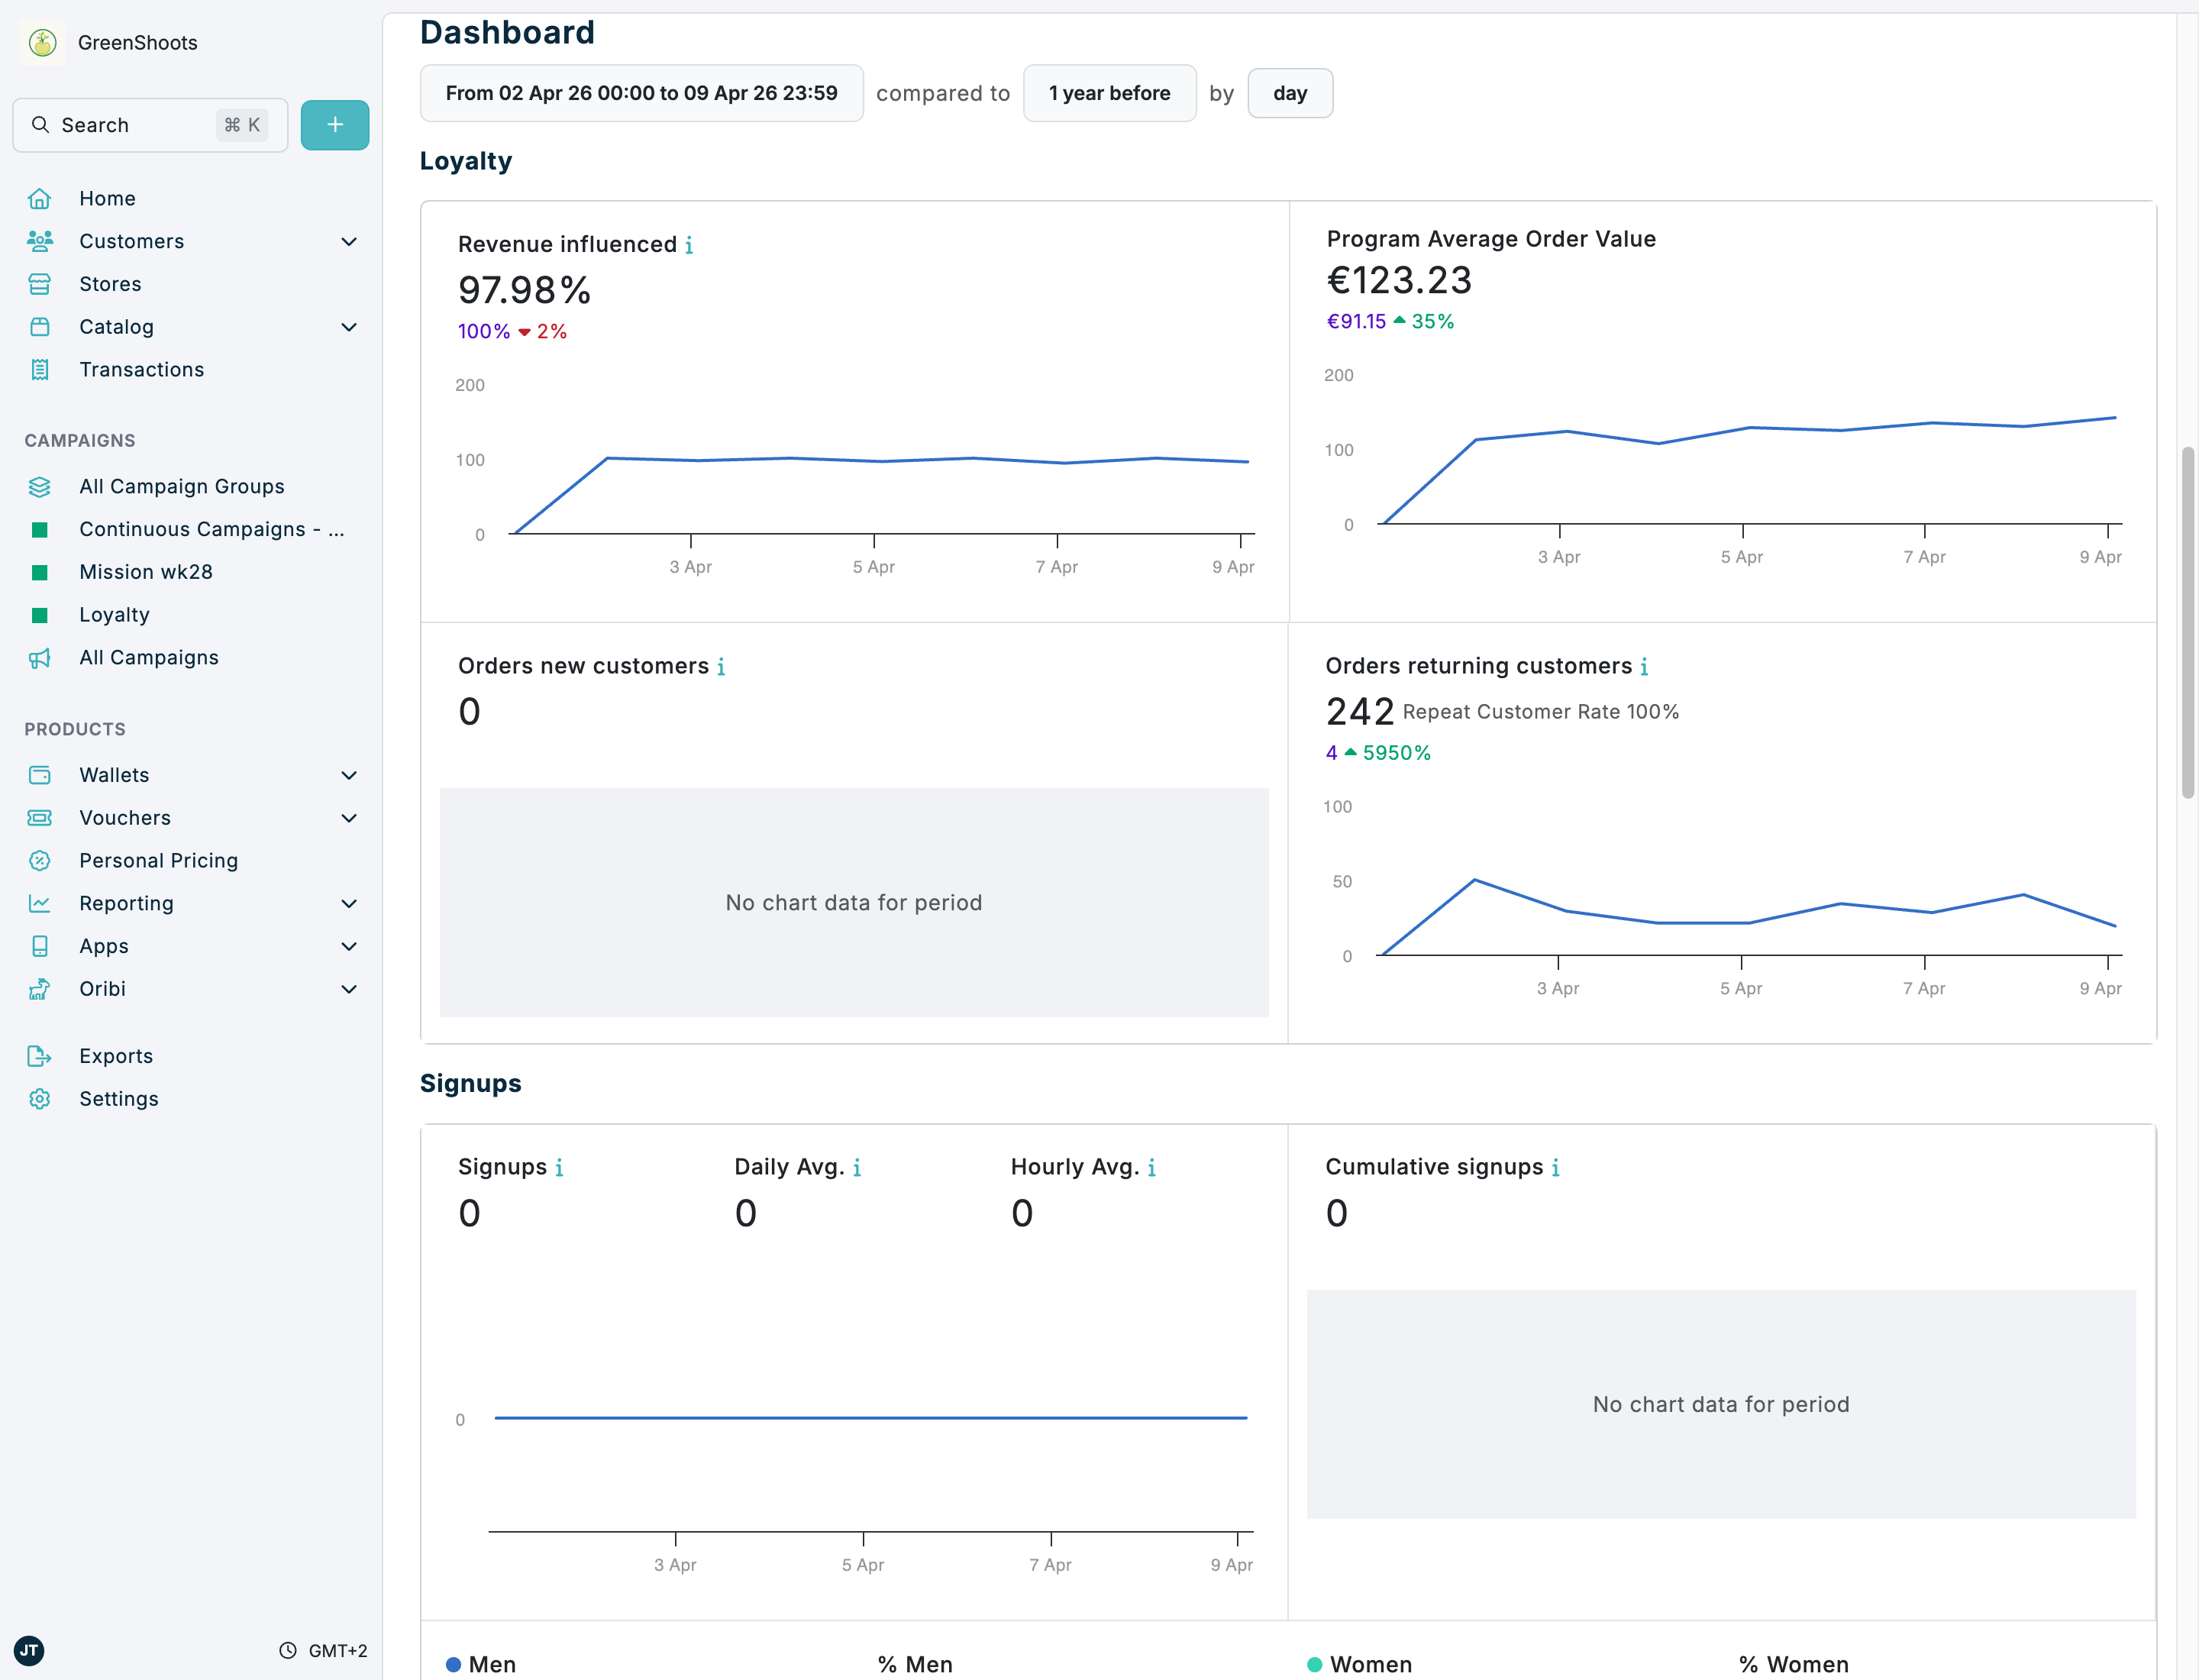The height and width of the screenshot is (1680, 2199).
Task: Click the info icon next to Revenue influenced
Action: (691, 244)
